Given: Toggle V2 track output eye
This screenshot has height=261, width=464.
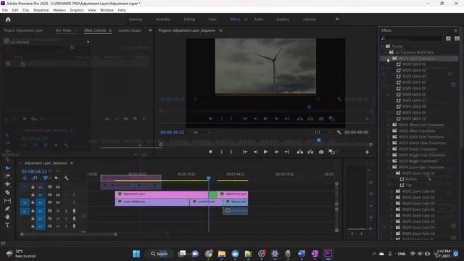Looking at the screenshot, I should click(x=58, y=195).
